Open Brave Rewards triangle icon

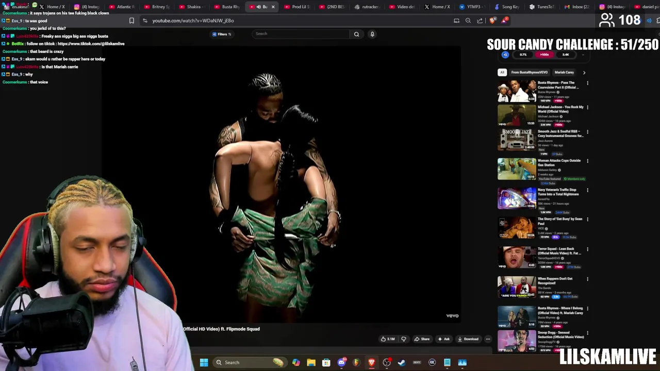504,21
